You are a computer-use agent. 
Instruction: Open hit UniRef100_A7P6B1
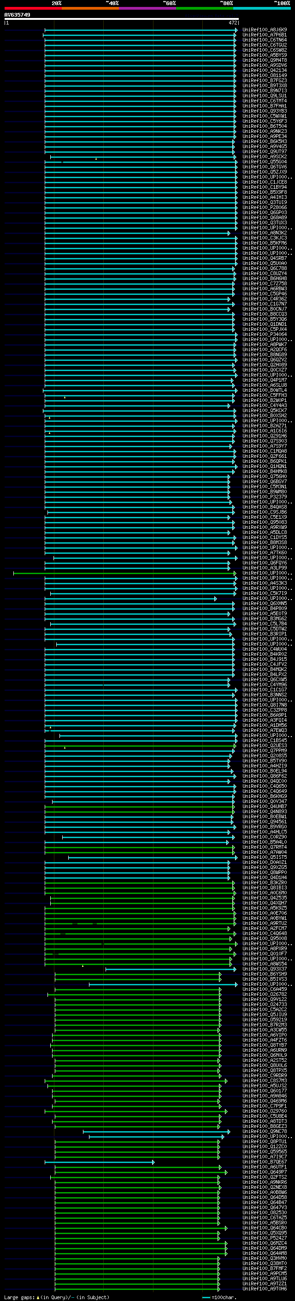265,35
